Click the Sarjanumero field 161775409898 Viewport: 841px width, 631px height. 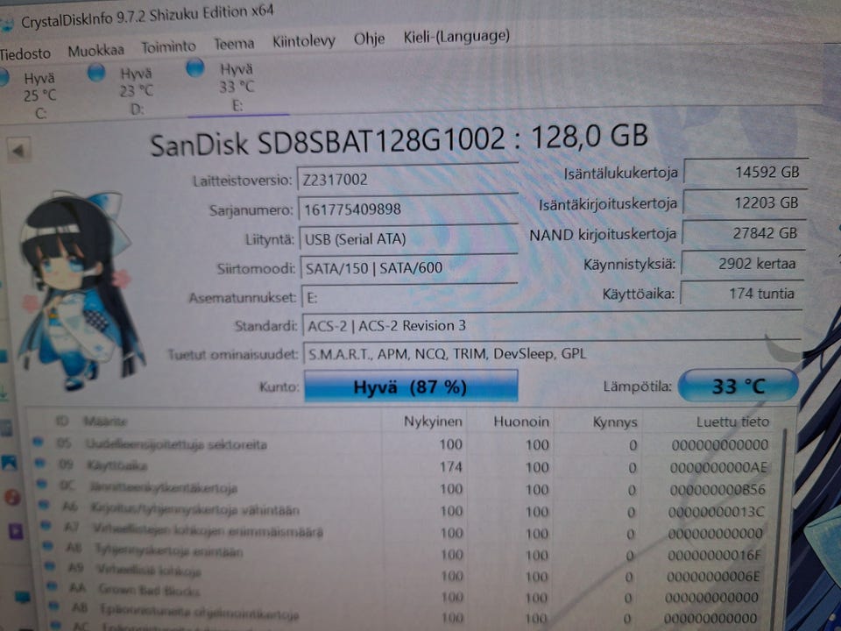(407, 209)
